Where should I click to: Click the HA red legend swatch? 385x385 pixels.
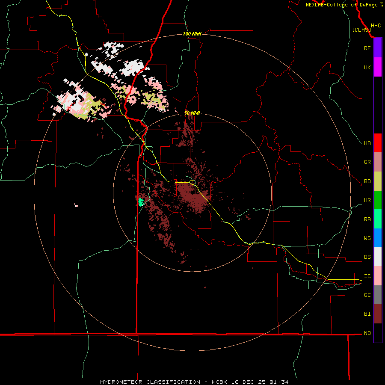tap(378, 143)
